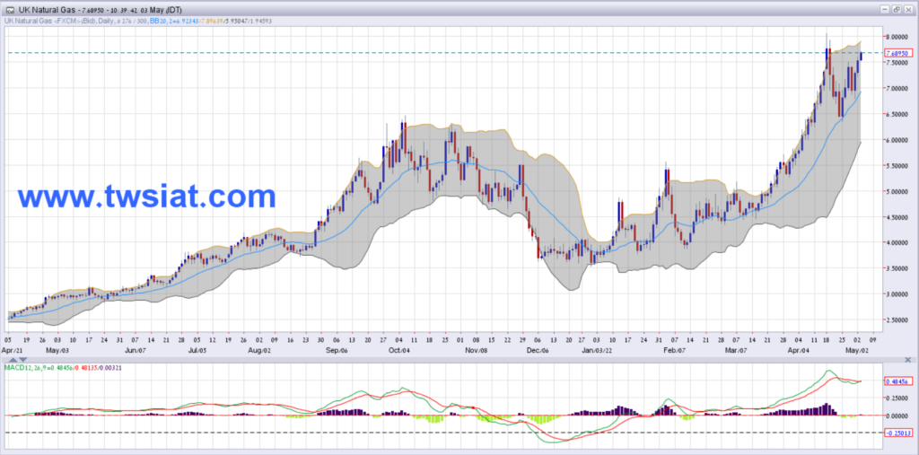919x455 pixels.
Task: Click the Mar/07 date label on time axis
Action: point(734,349)
